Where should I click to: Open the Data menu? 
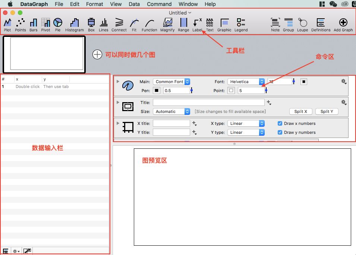pyautogui.click(x=134, y=4)
